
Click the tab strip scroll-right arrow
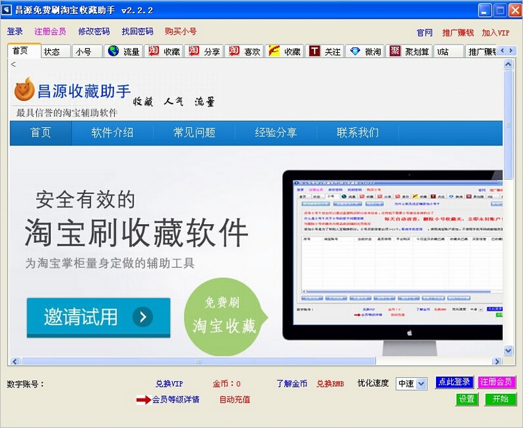[510, 51]
